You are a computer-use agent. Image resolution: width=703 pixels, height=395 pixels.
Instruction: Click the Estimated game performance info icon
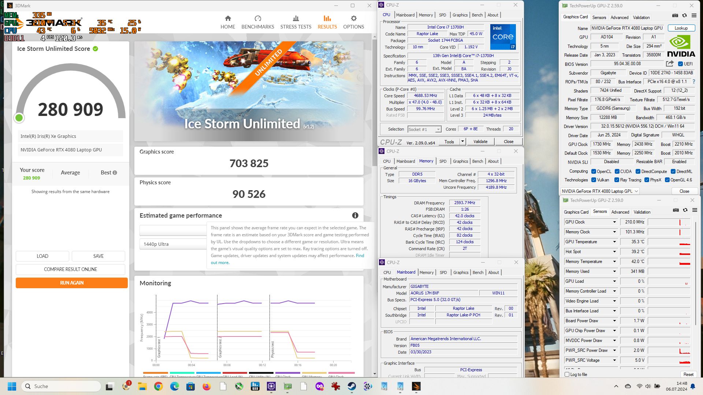click(x=355, y=215)
